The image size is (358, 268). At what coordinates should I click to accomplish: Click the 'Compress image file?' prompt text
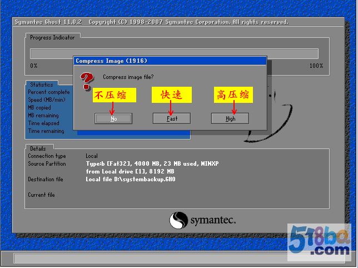(x=128, y=77)
